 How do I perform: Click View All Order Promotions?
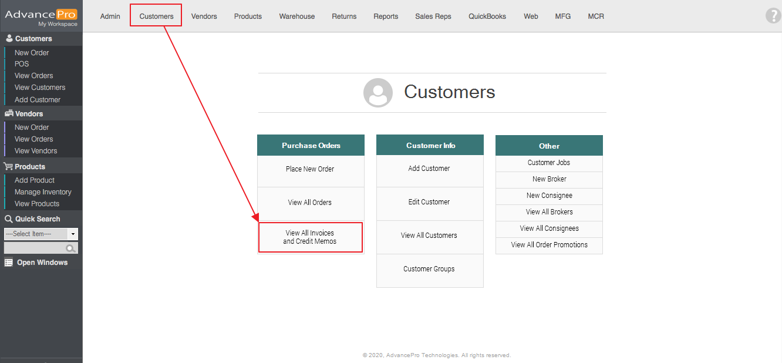click(549, 245)
